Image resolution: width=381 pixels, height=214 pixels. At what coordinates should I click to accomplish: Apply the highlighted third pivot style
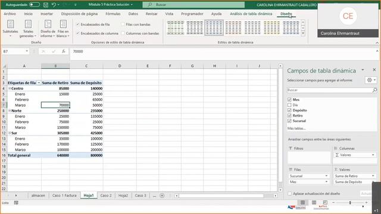pyautogui.click(x=214, y=28)
